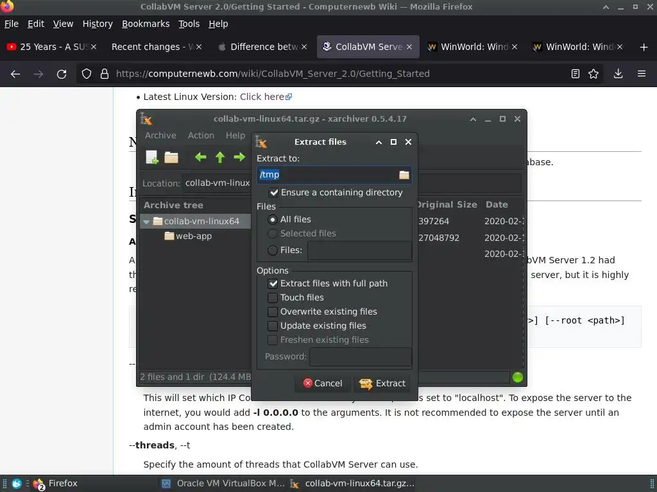Open the Firefox Edit menu
This screenshot has width=657, height=492.
(36, 24)
